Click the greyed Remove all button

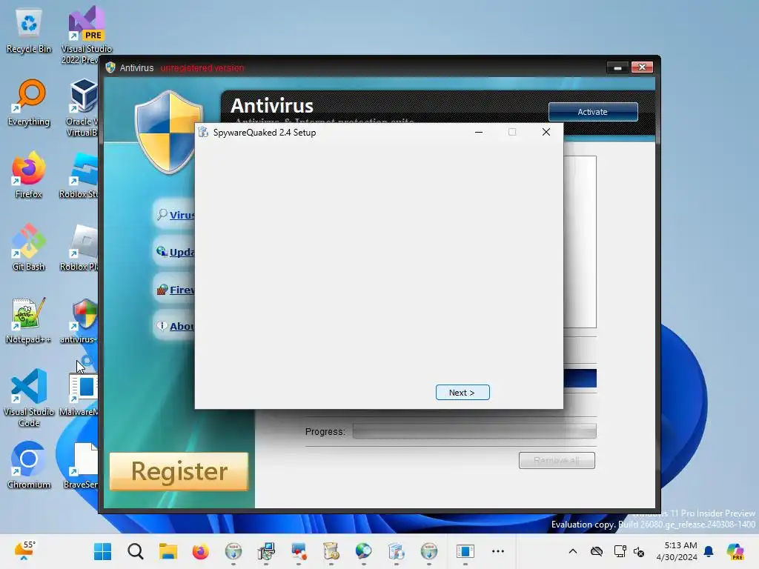click(x=557, y=460)
